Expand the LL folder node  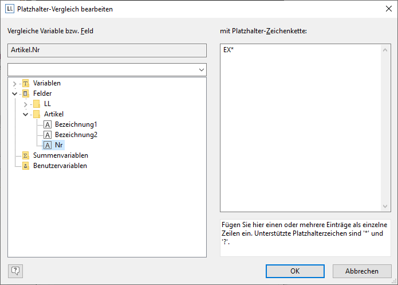[25, 104]
